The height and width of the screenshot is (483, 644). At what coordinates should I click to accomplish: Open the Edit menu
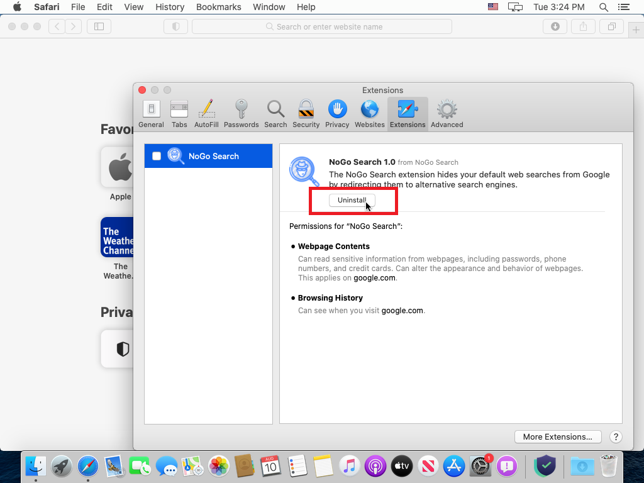[104, 7]
